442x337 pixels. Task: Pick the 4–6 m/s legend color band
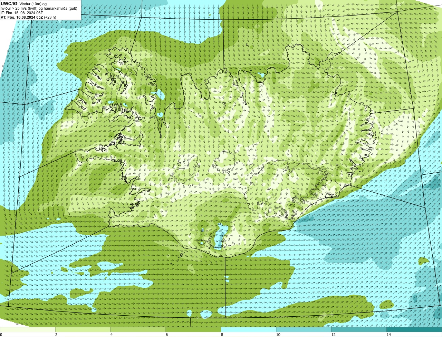138,329
